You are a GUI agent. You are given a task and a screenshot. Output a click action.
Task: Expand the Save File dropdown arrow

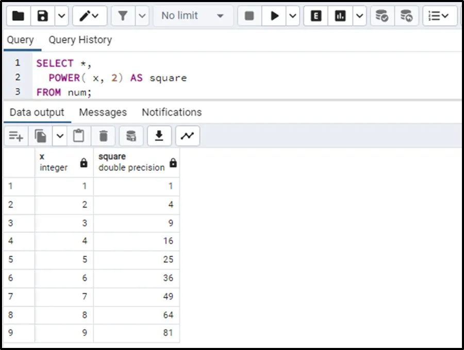pyautogui.click(x=61, y=16)
